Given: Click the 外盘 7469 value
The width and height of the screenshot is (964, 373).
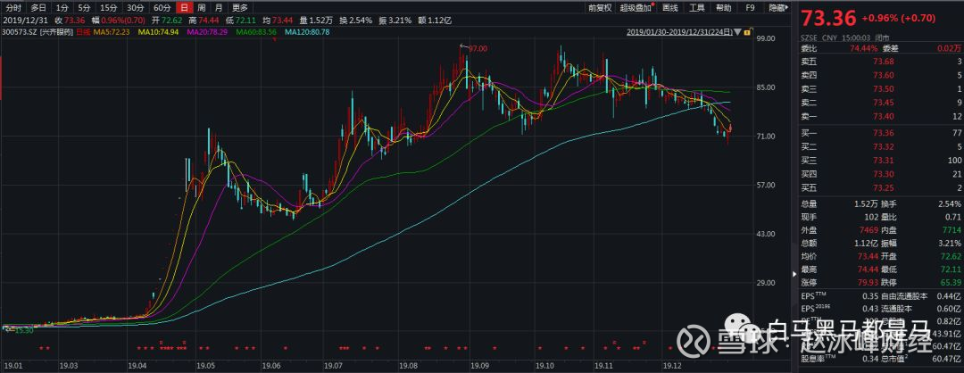Looking at the screenshot, I should (868, 230).
